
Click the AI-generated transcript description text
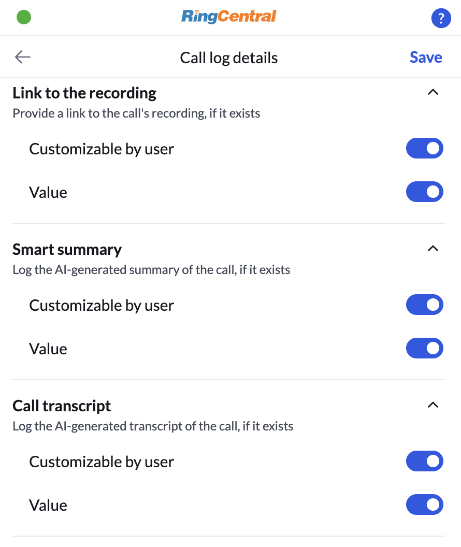click(x=153, y=426)
